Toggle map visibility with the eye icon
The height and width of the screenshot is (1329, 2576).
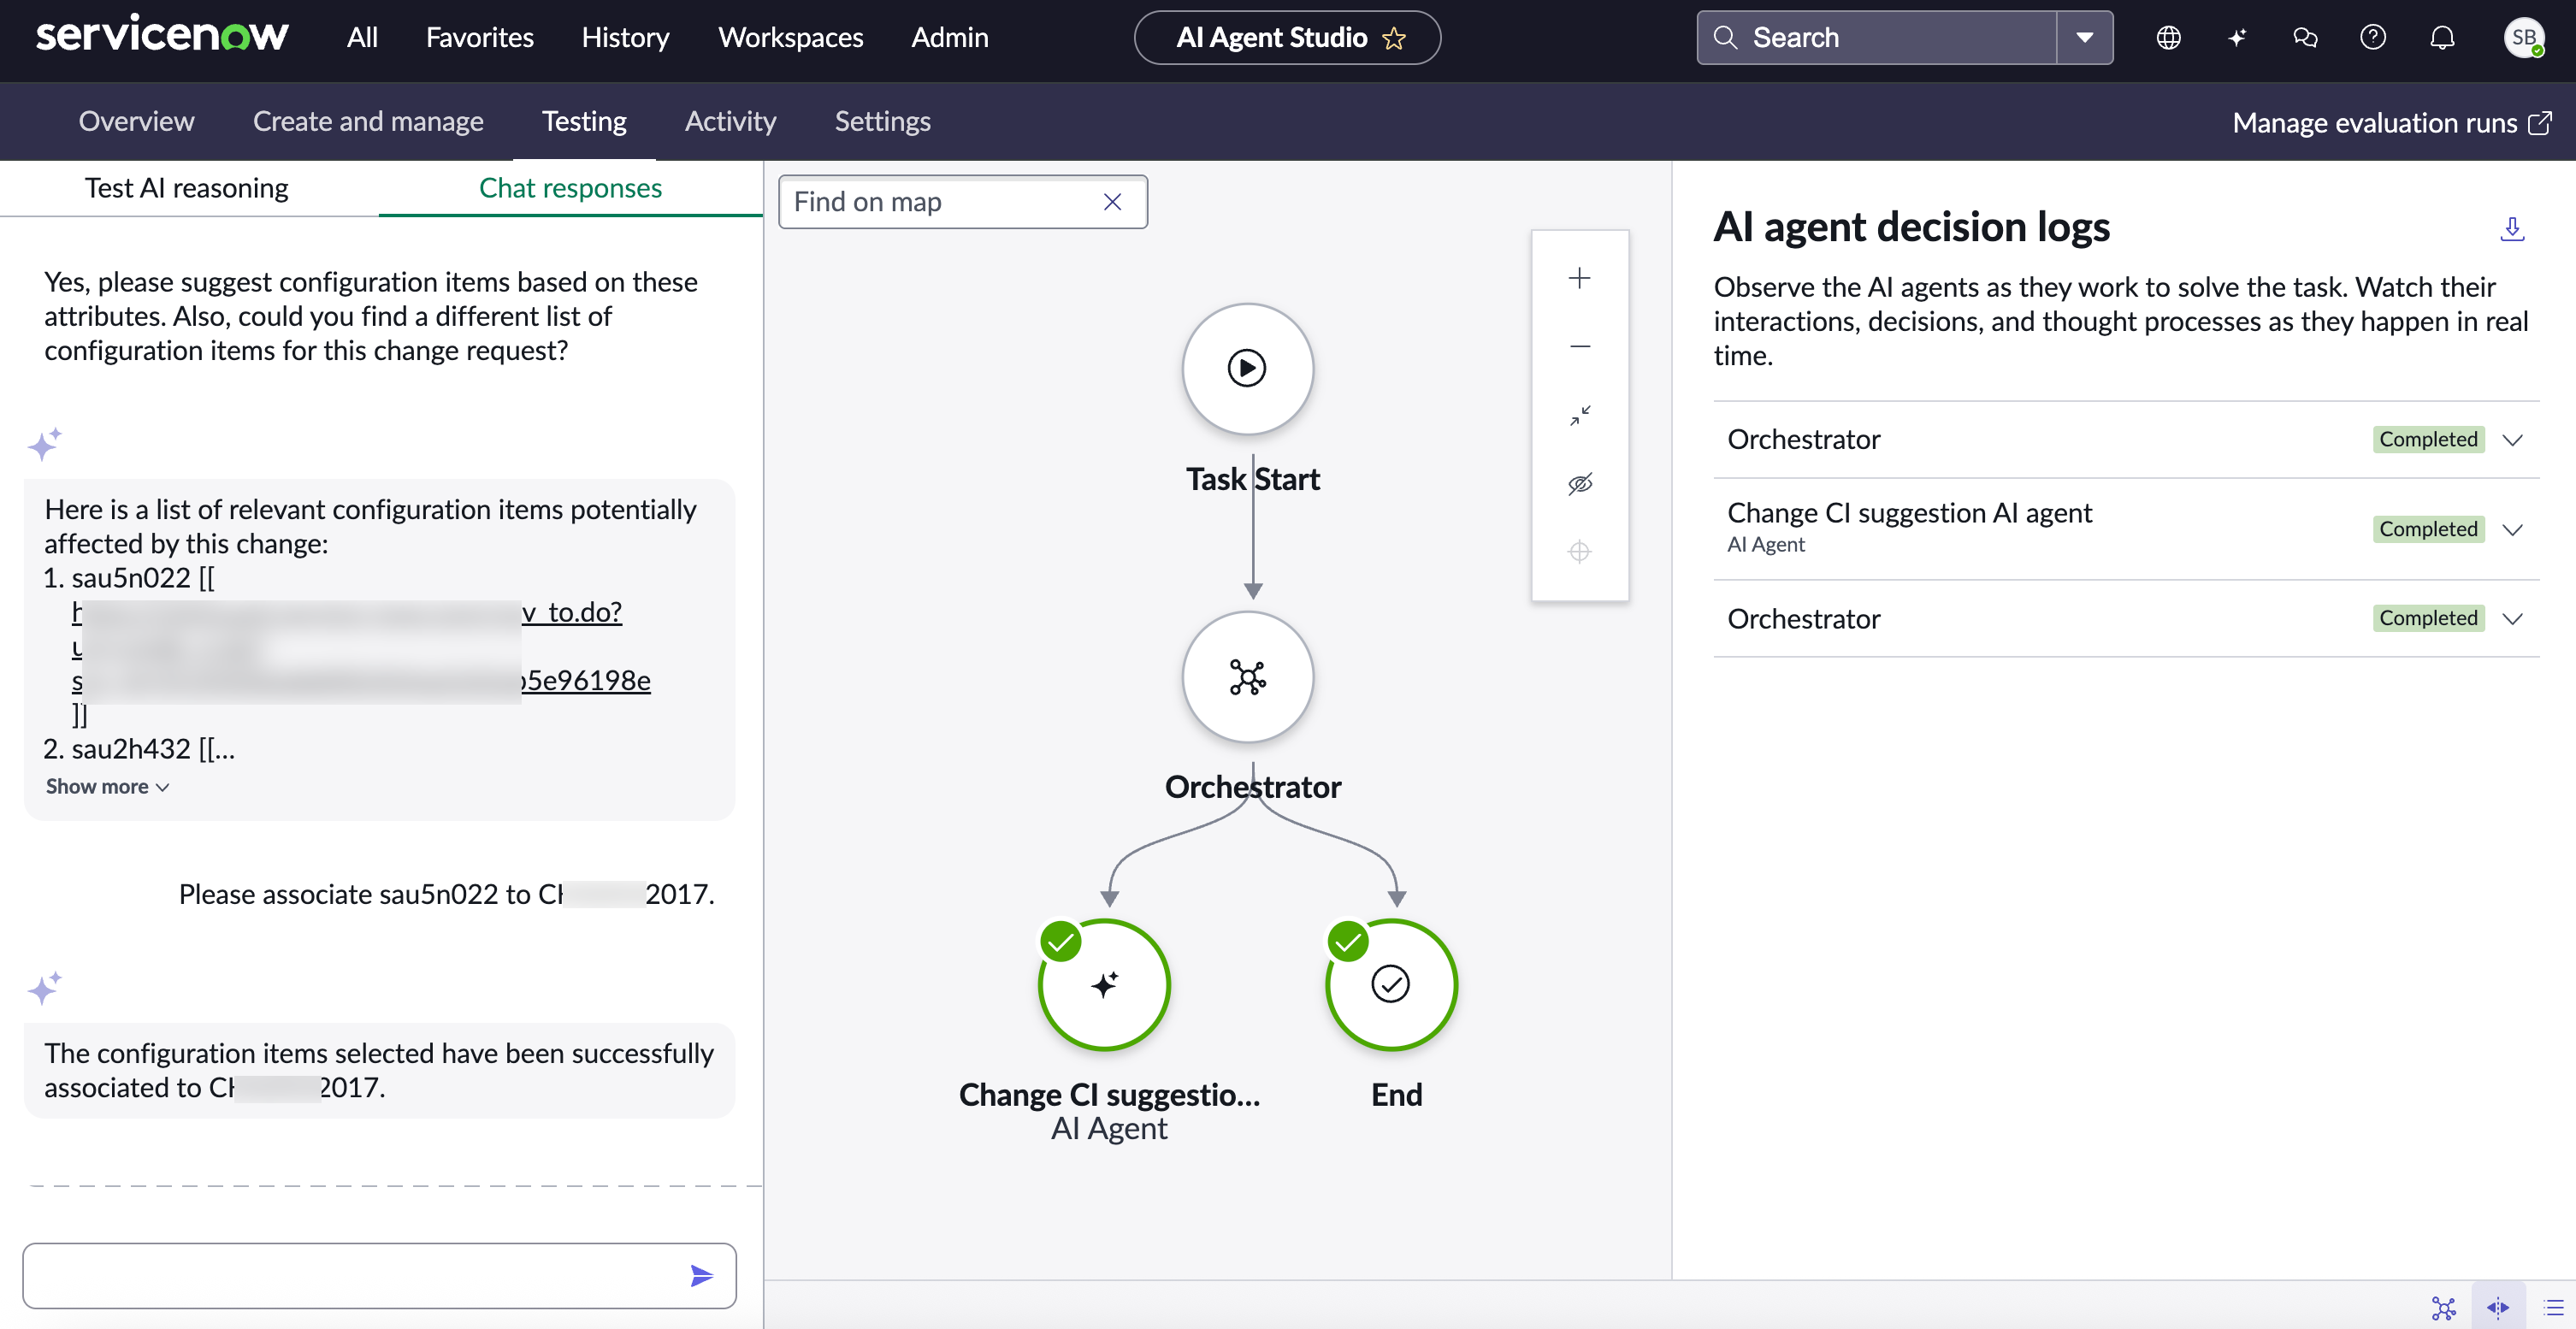(x=1580, y=483)
